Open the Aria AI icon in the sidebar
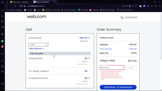Screen dimensions: 162x91 coord(2,34)
